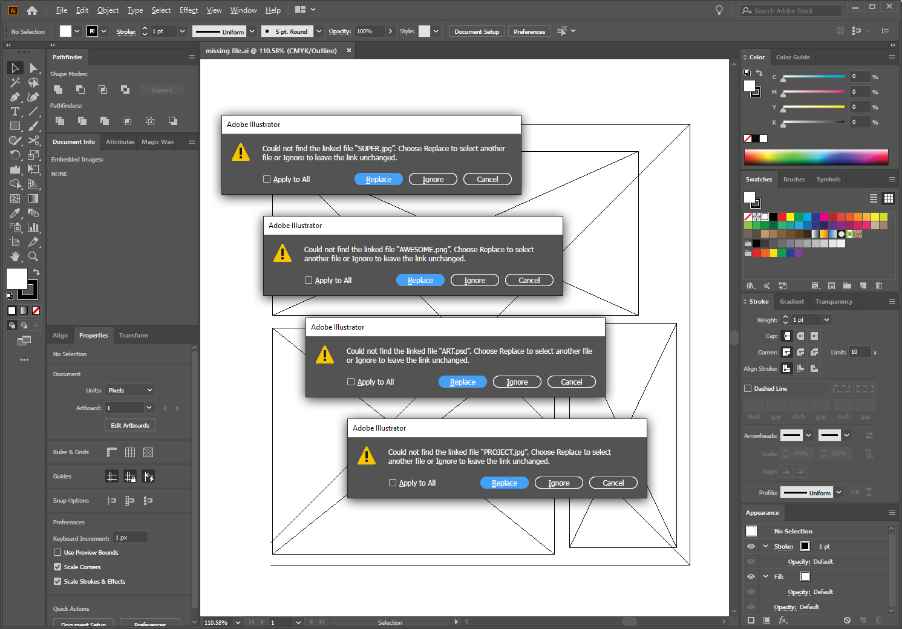The image size is (902, 629).
Task: Click Ignore in the AWESOME.png dialog
Action: coord(475,280)
